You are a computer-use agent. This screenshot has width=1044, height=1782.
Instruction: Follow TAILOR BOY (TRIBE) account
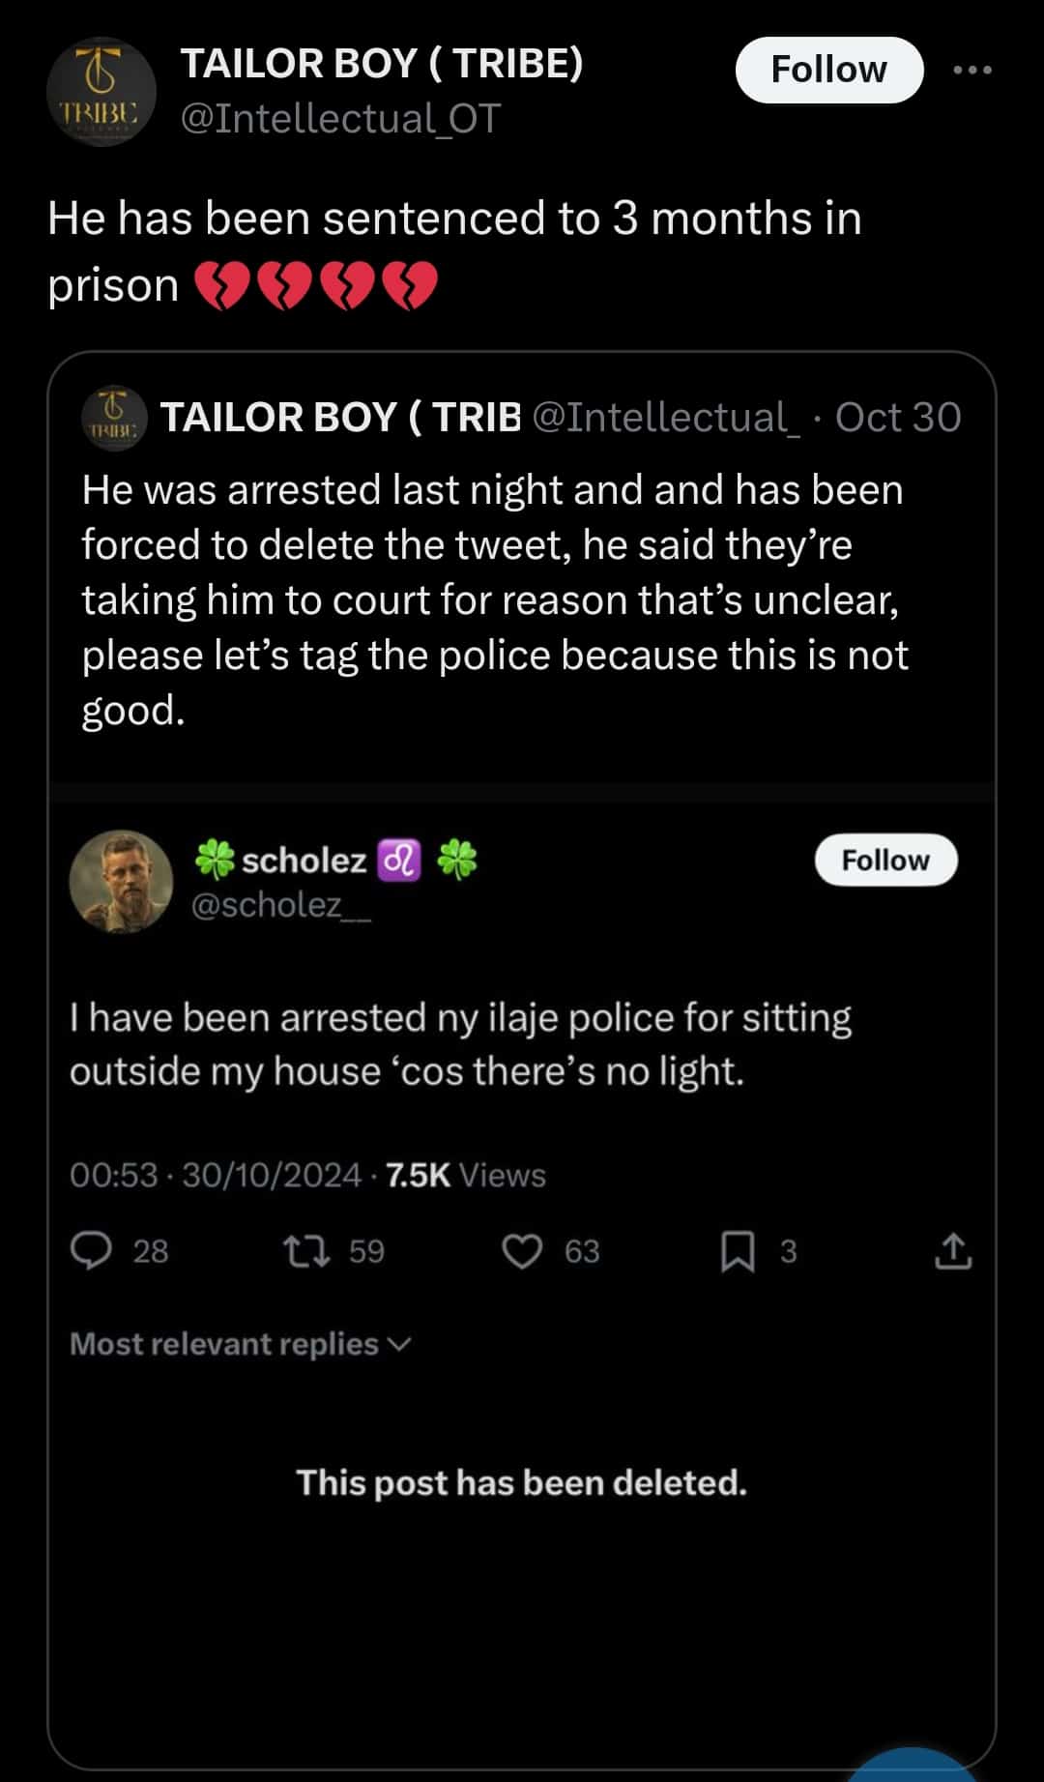[828, 70]
